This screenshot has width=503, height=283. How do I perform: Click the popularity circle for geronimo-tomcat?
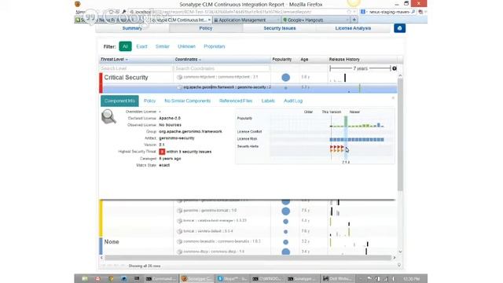pos(285,211)
